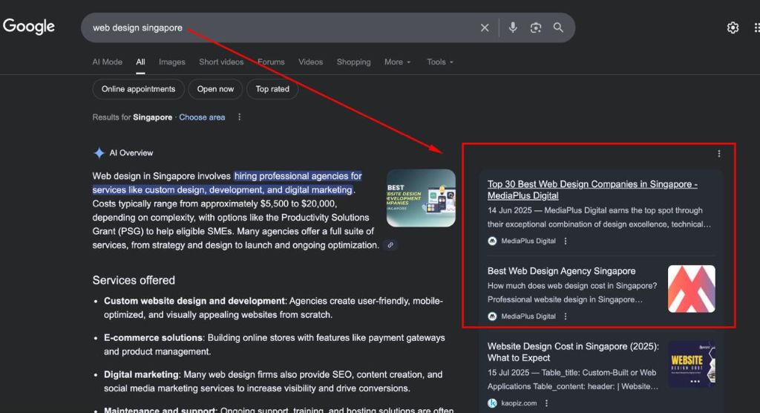The width and height of the screenshot is (760, 413).
Task: Click MediaPlus Digital favicon under Best Web Design Agency
Action: coord(492,316)
